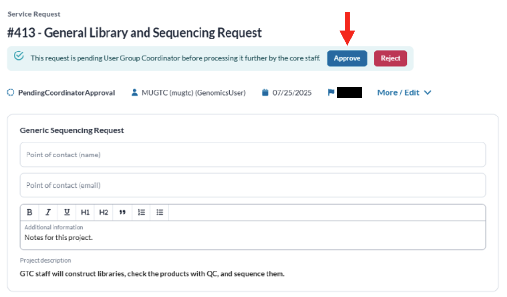
Task: Click the blue flag icon
Action: (x=331, y=93)
